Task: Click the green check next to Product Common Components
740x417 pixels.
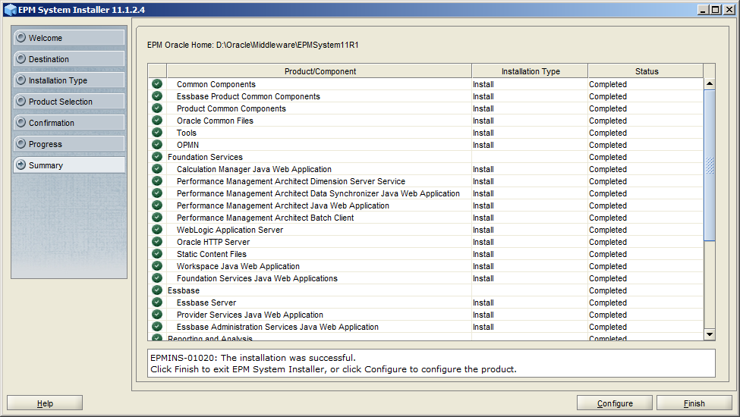Action: [157, 108]
